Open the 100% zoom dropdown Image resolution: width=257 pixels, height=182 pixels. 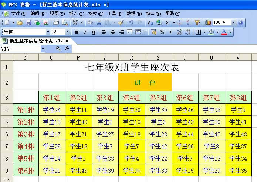233,22
